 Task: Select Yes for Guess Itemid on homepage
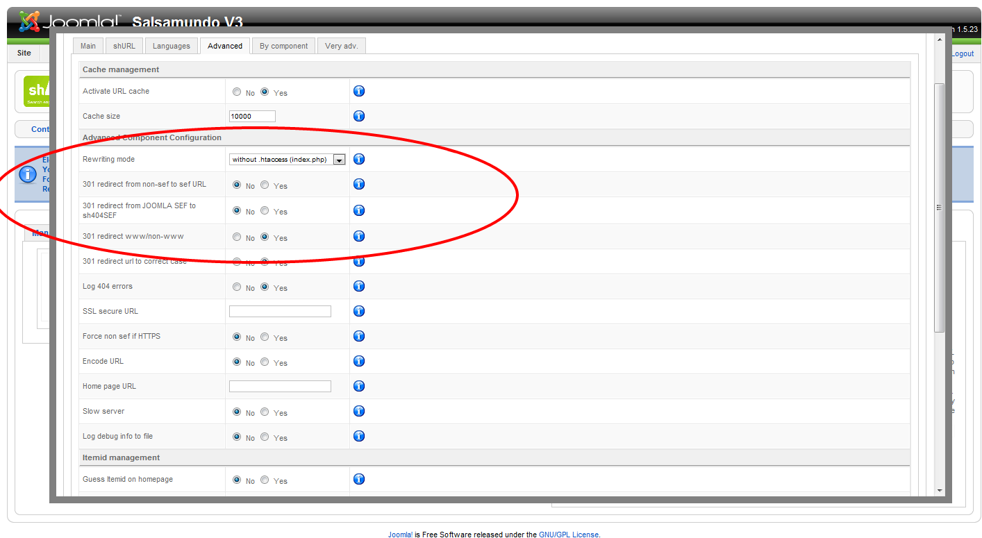(265, 480)
